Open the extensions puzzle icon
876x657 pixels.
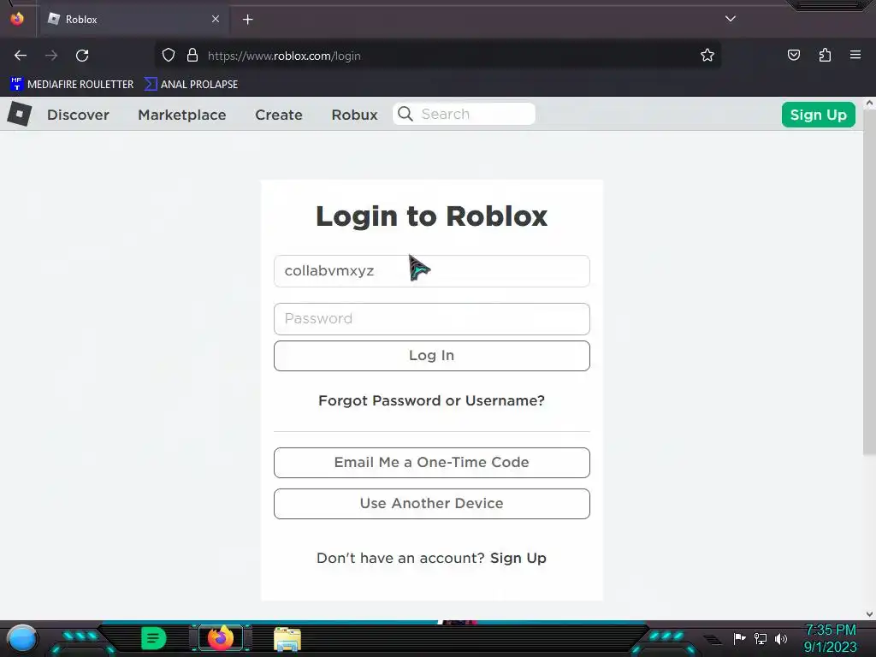point(825,55)
